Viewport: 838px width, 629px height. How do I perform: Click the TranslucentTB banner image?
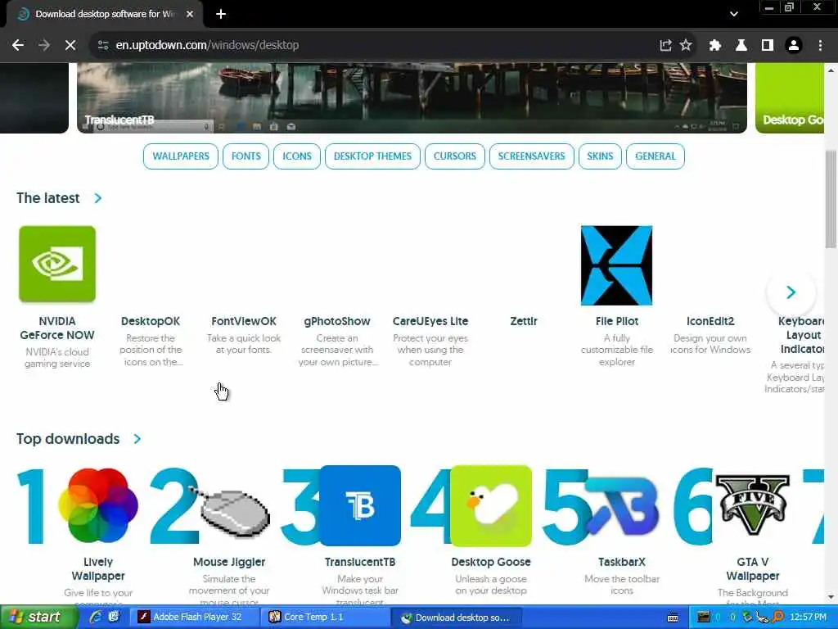(412, 98)
